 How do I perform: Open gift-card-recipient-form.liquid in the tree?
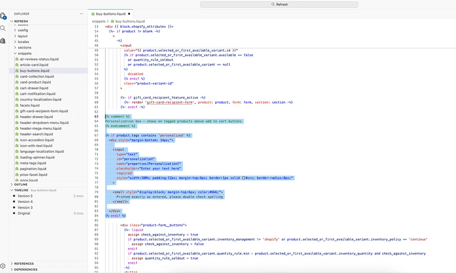coord(44,111)
